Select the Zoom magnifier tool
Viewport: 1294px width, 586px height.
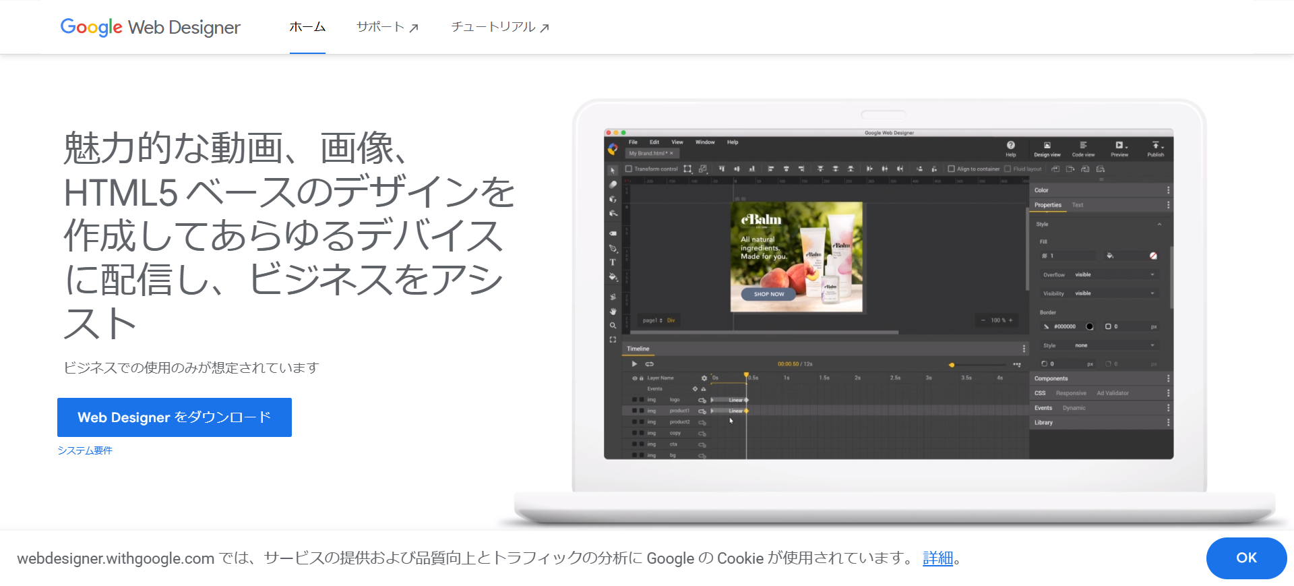[x=613, y=325]
